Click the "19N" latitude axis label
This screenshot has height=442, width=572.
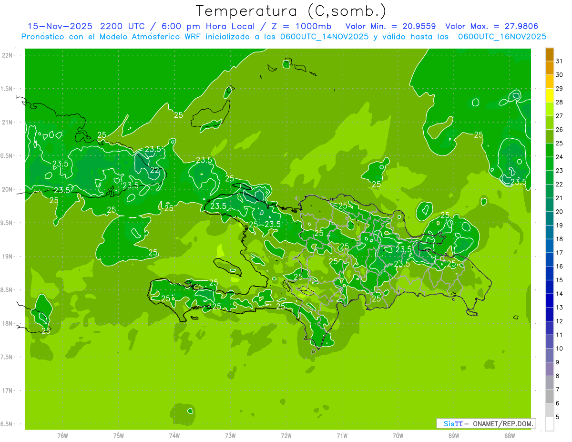7,257
